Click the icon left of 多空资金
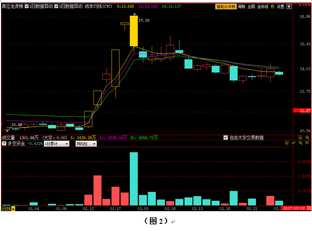Image resolution: width=312 pixels, height=231 pixels. pos(4,144)
